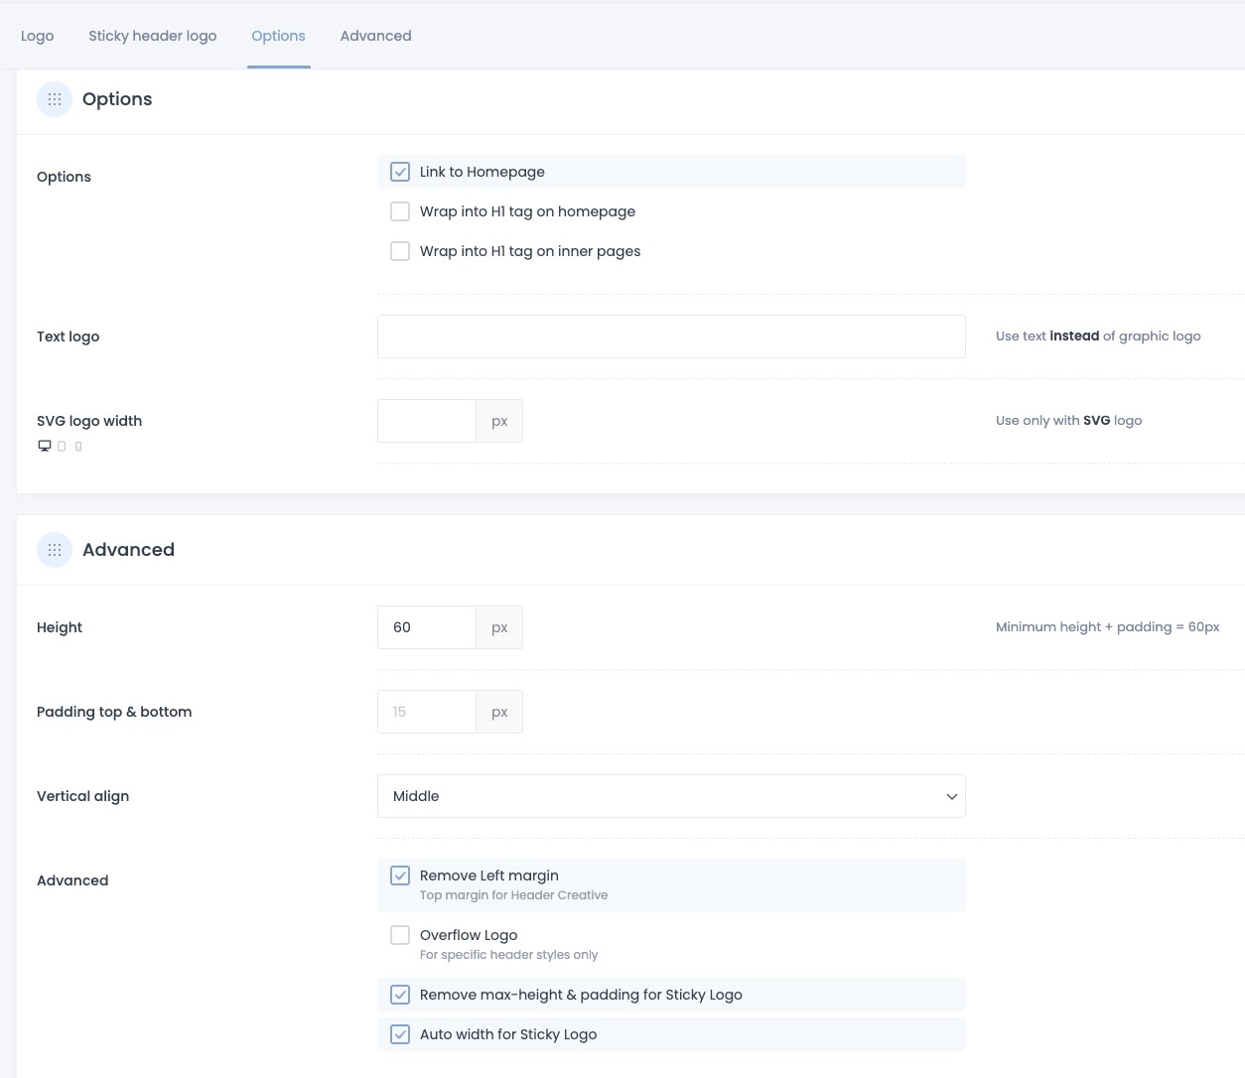Switch to the Logo tab
1245x1078 pixels.
click(x=38, y=36)
